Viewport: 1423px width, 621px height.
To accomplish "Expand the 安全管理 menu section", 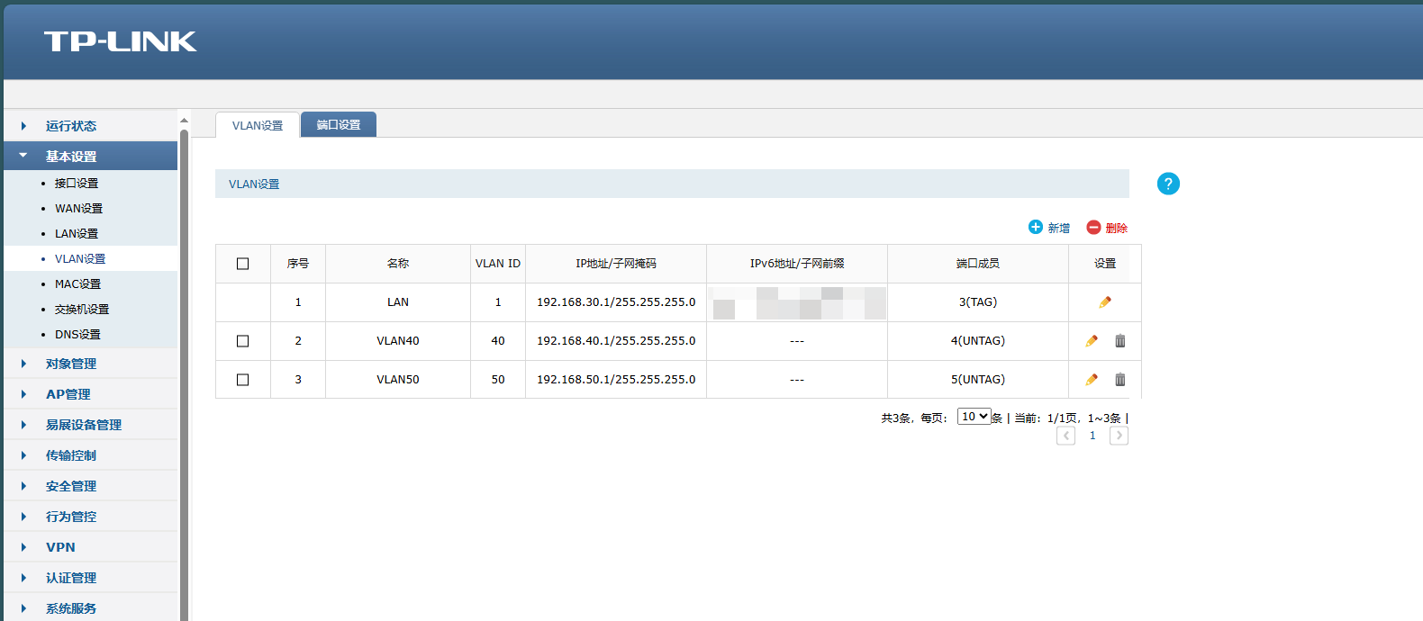I will 90,486.
